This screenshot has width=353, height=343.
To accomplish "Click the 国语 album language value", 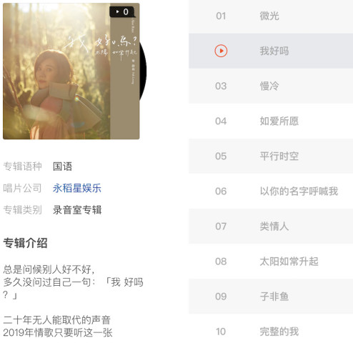I will click(x=62, y=166).
